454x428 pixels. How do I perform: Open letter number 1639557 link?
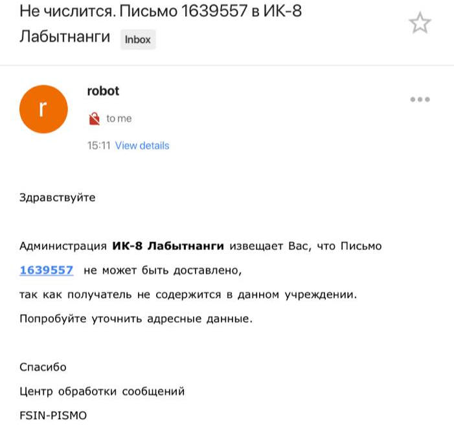pos(47,270)
